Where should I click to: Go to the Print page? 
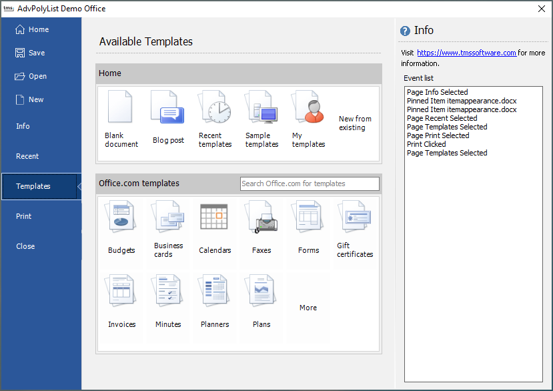pyautogui.click(x=24, y=216)
